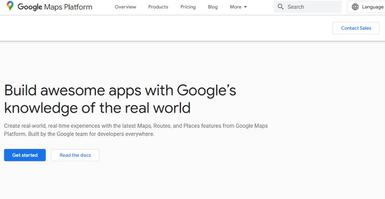Viewport: 385px width, 199px height.
Task: Open the Blog nav link
Action: coord(213,7)
